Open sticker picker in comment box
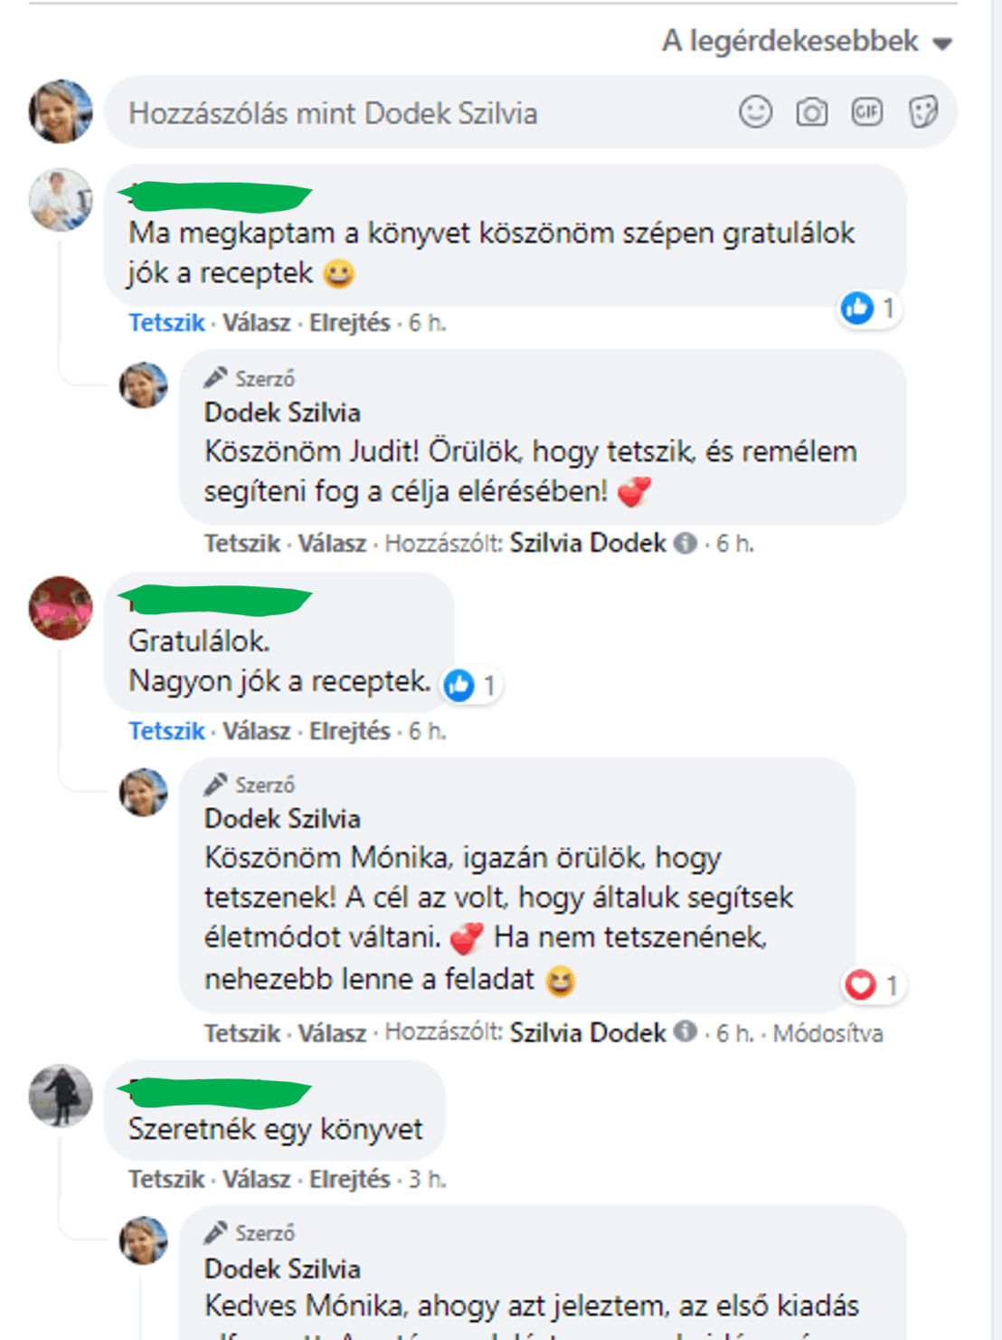This screenshot has width=1002, height=1340. (922, 112)
